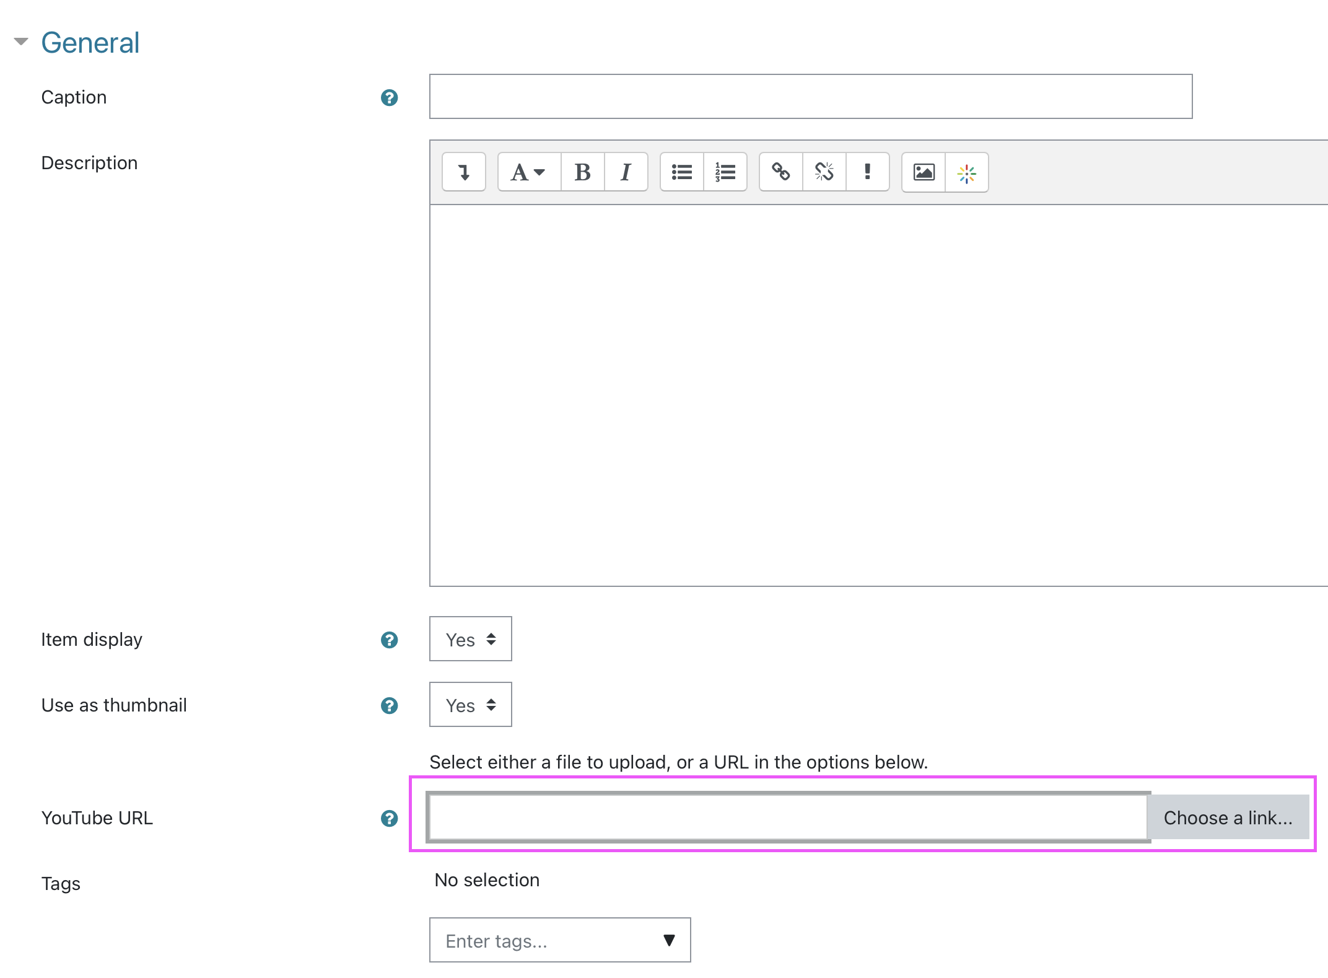Insert an ordered numbered list
The height and width of the screenshot is (978, 1328).
click(725, 172)
